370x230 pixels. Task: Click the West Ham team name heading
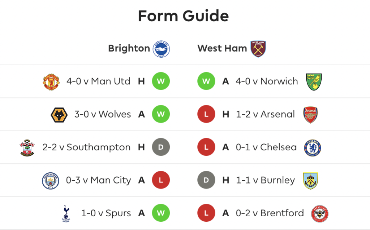pyautogui.click(x=222, y=48)
